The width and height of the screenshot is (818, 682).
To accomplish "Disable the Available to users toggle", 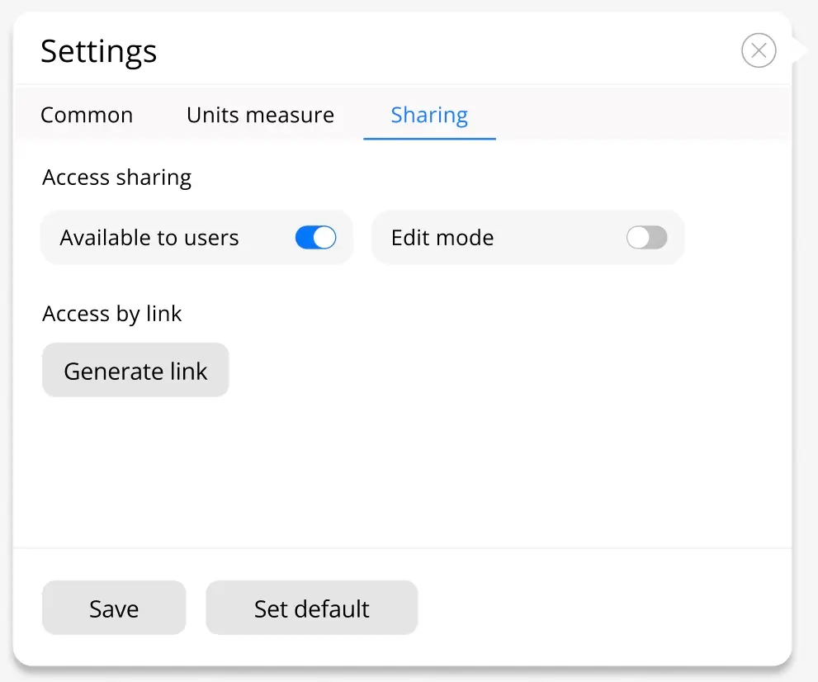I will (315, 238).
